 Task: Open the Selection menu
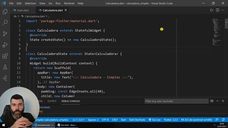(30, 3)
